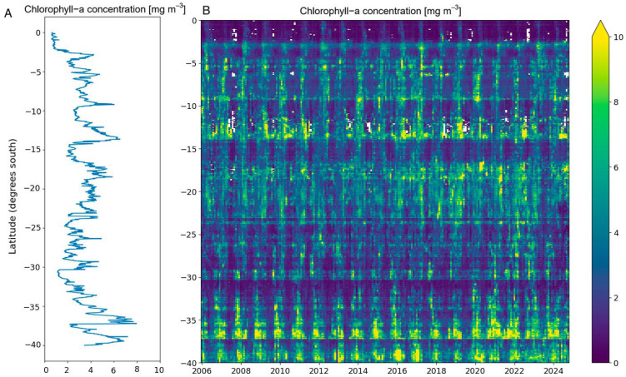This screenshot has height=377, width=626.
Task: Click panel B's latitude tick label −15
Action: [189, 149]
